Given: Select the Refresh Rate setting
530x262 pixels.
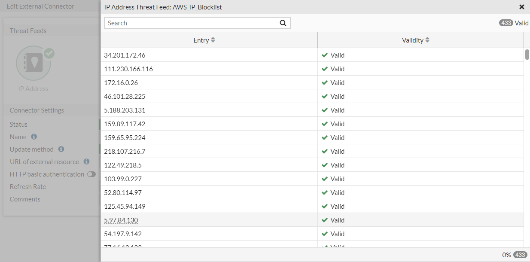Looking at the screenshot, I should pyautogui.click(x=28, y=186).
